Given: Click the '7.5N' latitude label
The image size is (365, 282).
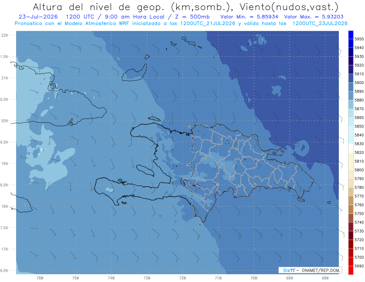Looking at the screenshot, I should 4,228.
